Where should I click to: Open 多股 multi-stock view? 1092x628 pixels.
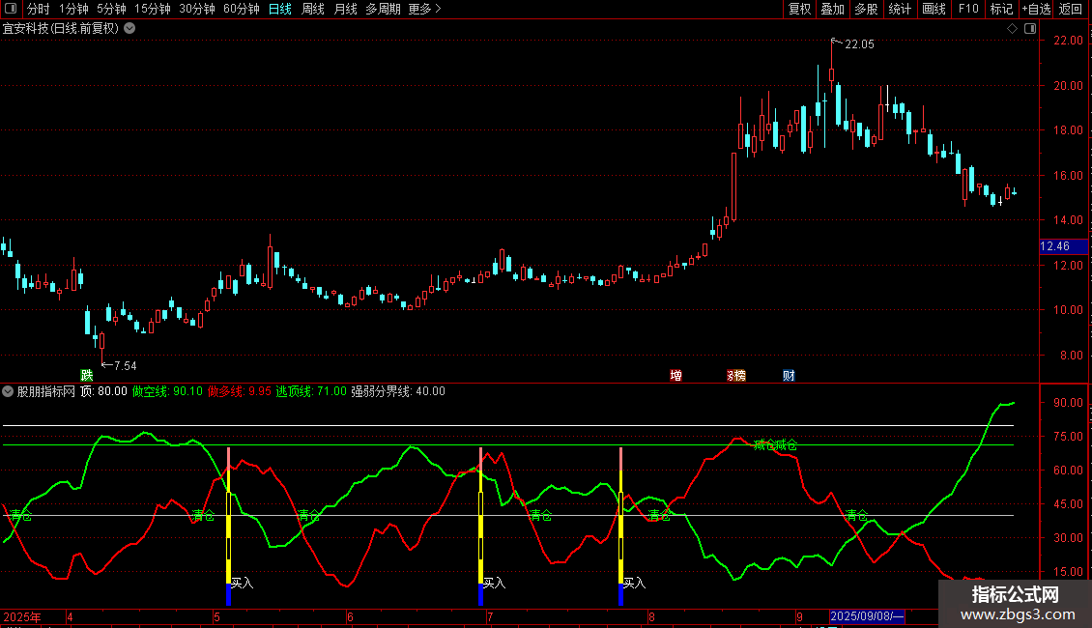tap(866, 9)
